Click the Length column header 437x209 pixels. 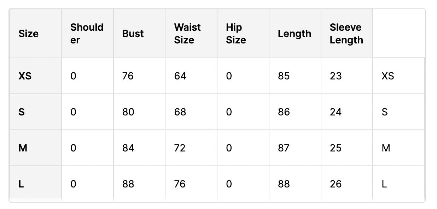[x=295, y=34]
